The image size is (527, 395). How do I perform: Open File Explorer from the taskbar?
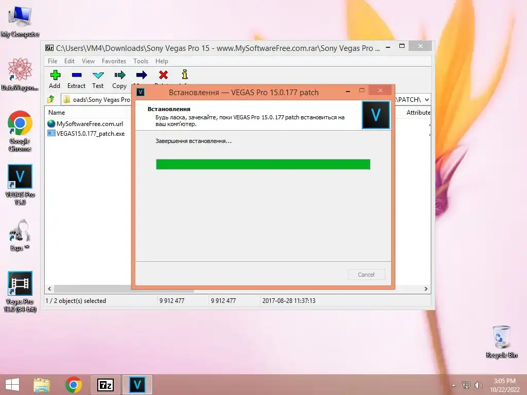pyautogui.click(x=42, y=385)
